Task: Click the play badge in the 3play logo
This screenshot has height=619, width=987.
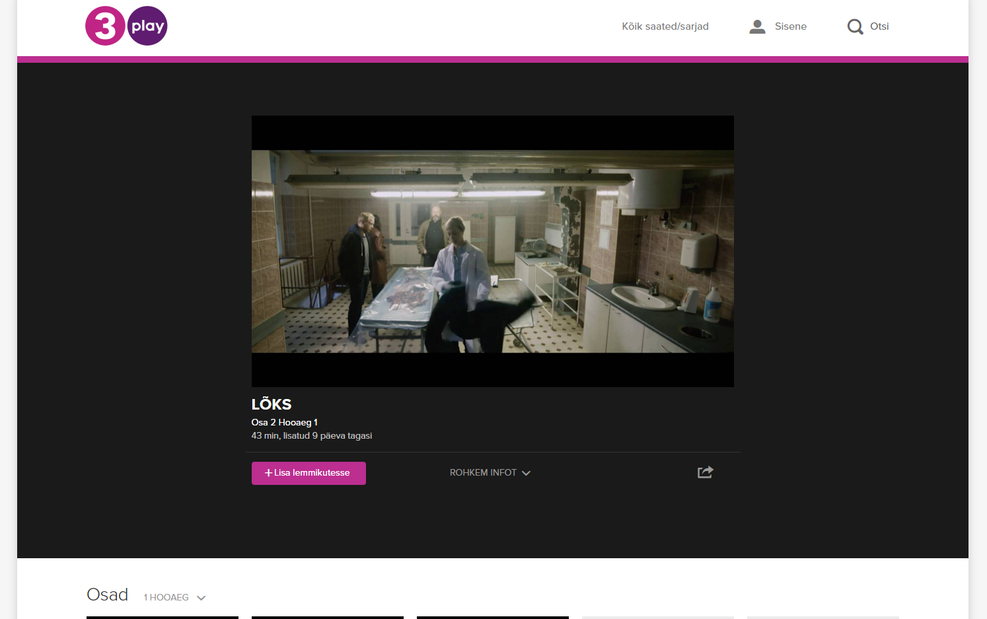Action: [x=148, y=26]
